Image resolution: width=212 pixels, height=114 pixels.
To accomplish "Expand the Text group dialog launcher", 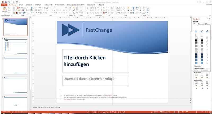I will 68,15.
